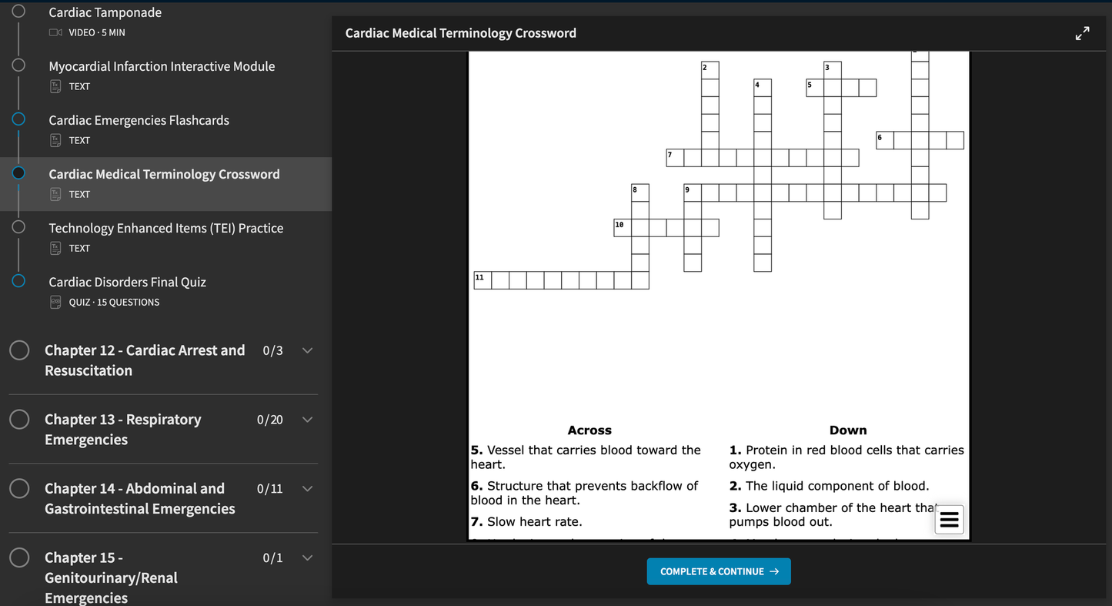This screenshot has height=606, width=1112.
Task: Toggle completion circle for Chapter 13 Respiratory Emergencies
Action: [x=19, y=420]
